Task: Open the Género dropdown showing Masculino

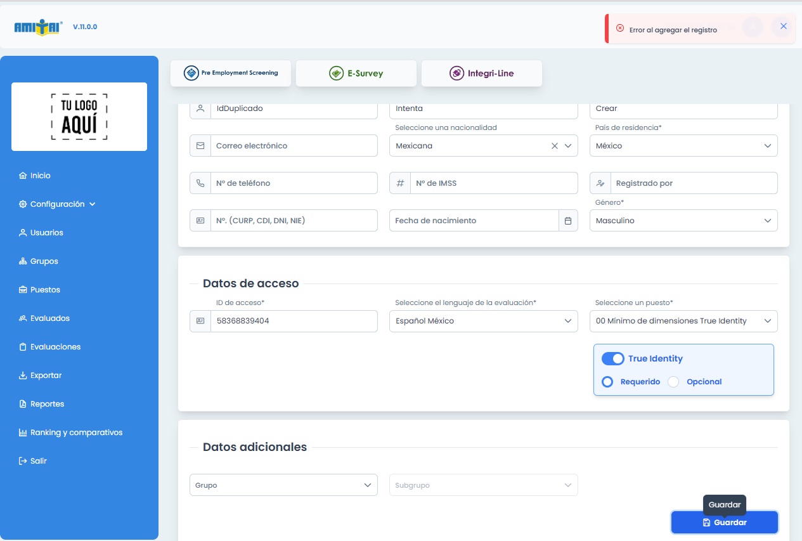Action: coord(683,221)
